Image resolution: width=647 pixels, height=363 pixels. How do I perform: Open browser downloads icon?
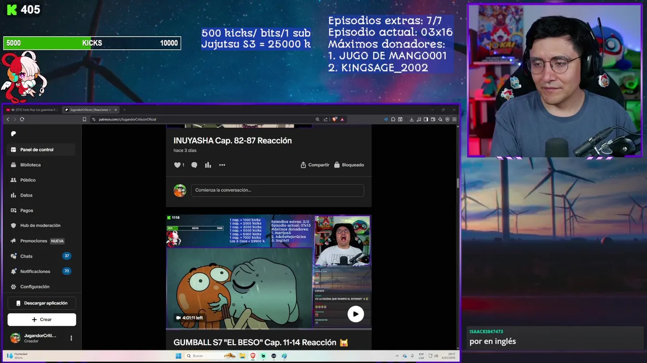point(411,119)
